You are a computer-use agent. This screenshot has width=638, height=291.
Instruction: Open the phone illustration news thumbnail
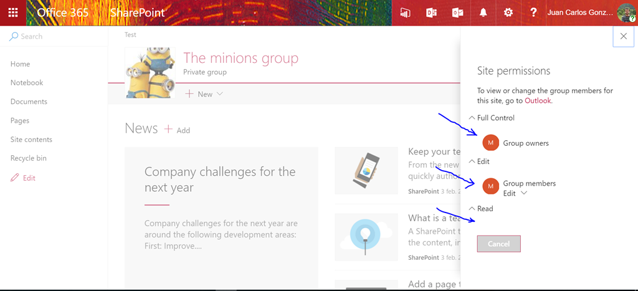tap(366, 171)
